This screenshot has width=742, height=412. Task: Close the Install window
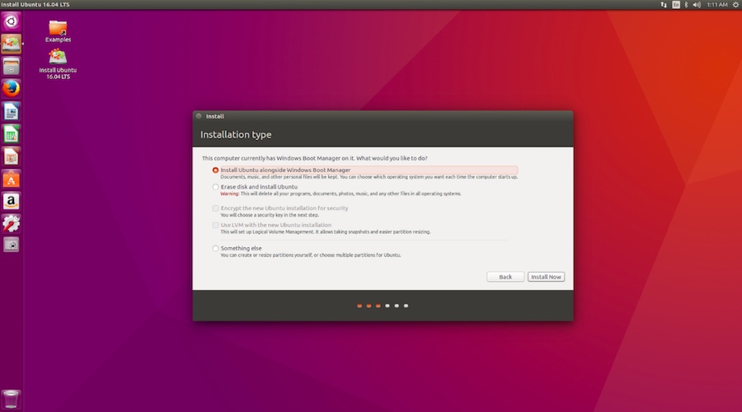point(199,116)
